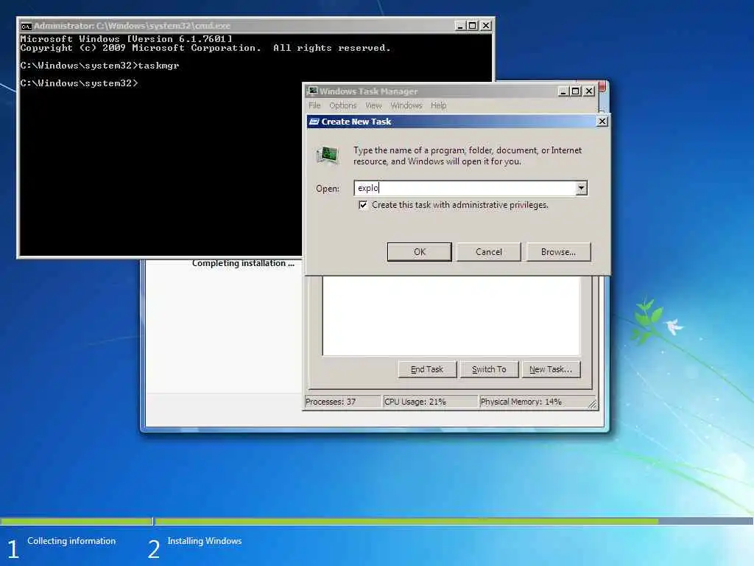Close the Windows Task Manager window
Screen dimensions: 754x566
pyautogui.click(x=589, y=91)
